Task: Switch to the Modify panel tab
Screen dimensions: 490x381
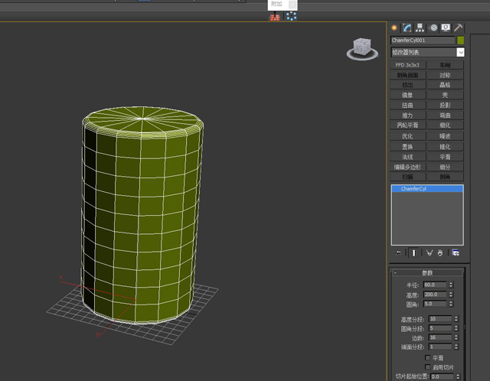Action: 407,28
